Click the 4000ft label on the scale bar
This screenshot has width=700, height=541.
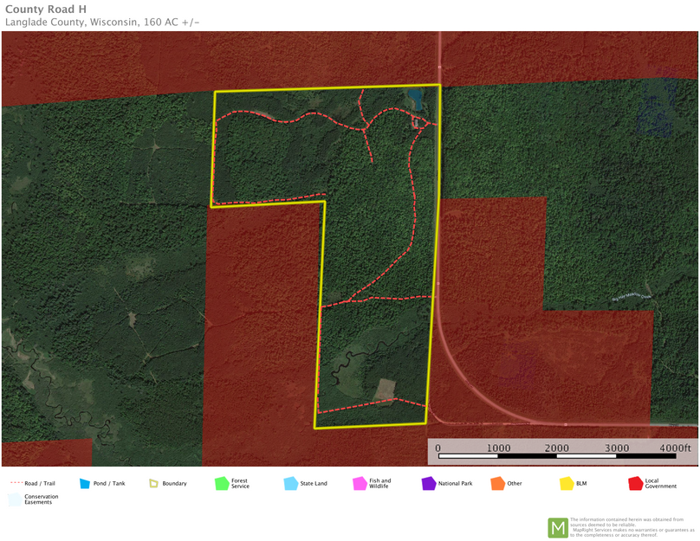tap(674, 448)
